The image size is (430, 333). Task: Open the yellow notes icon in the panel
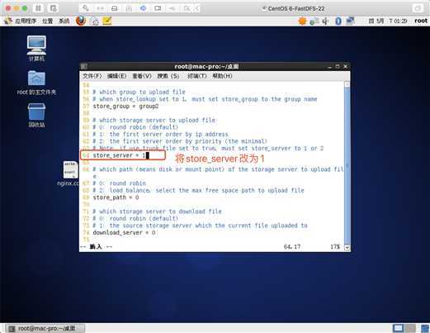click(107, 21)
